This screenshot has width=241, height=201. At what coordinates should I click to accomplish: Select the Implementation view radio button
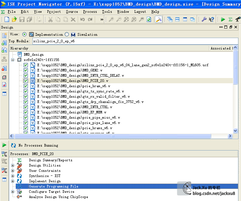click(24, 34)
